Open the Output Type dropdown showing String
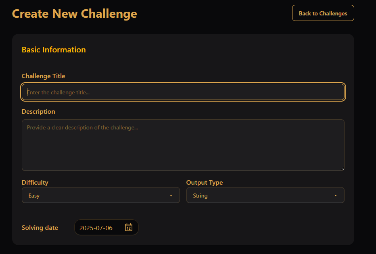 point(265,196)
